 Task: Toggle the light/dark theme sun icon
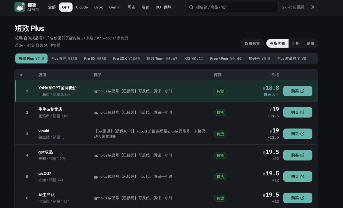click(x=313, y=7)
